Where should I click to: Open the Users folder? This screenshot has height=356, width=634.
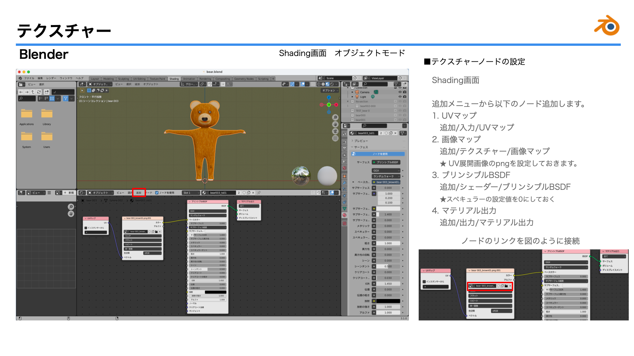pyautogui.click(x=47, y=139)
